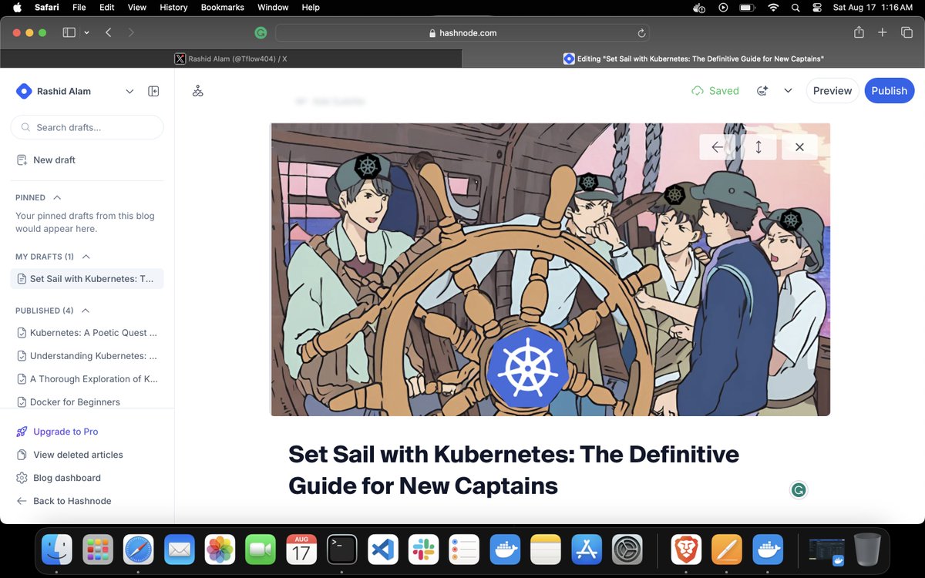This screenshot has width=925, height=578.
Task: Open a new Safari tab with plus
Action: (883, 32)
